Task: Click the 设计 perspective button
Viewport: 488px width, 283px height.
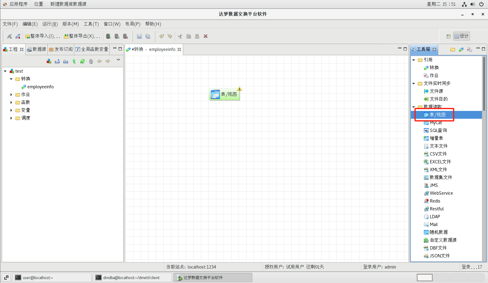Action: point(461,36)
